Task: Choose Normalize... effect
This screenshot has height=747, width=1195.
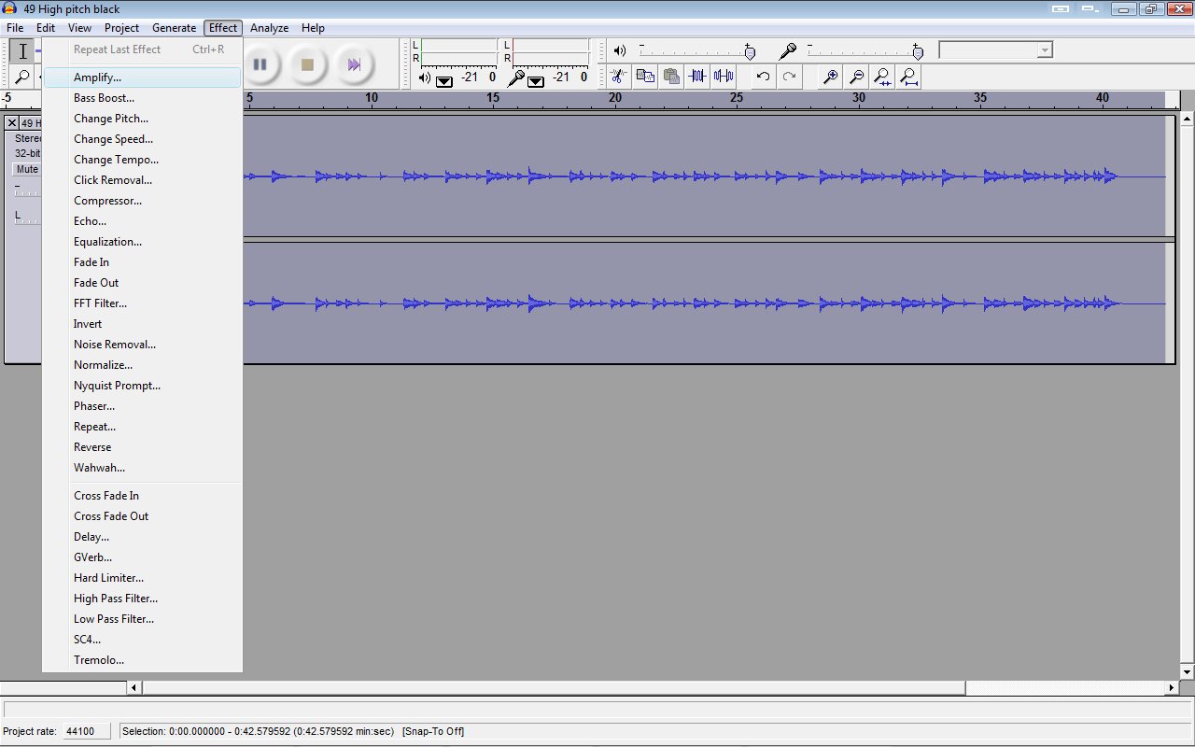Action: click(142, 365)
